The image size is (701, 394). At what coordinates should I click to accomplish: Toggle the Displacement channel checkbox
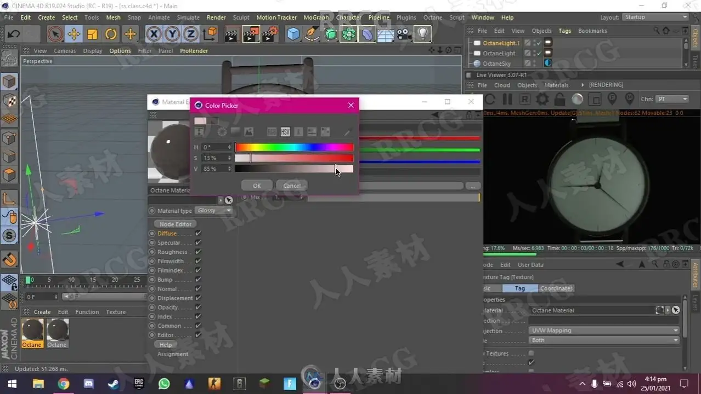[x=198, y=298]
